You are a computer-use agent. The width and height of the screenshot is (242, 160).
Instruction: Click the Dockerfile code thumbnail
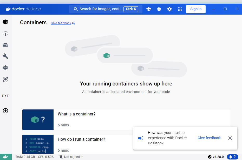pos(38,144)
